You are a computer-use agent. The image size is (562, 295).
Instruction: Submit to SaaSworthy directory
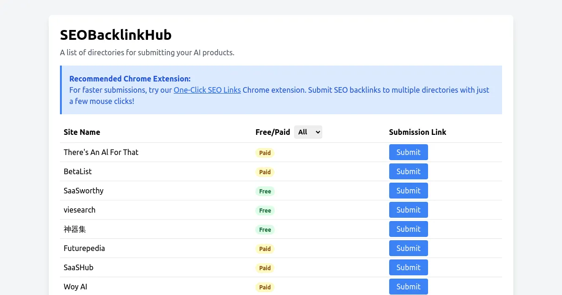tap(408, 191)
